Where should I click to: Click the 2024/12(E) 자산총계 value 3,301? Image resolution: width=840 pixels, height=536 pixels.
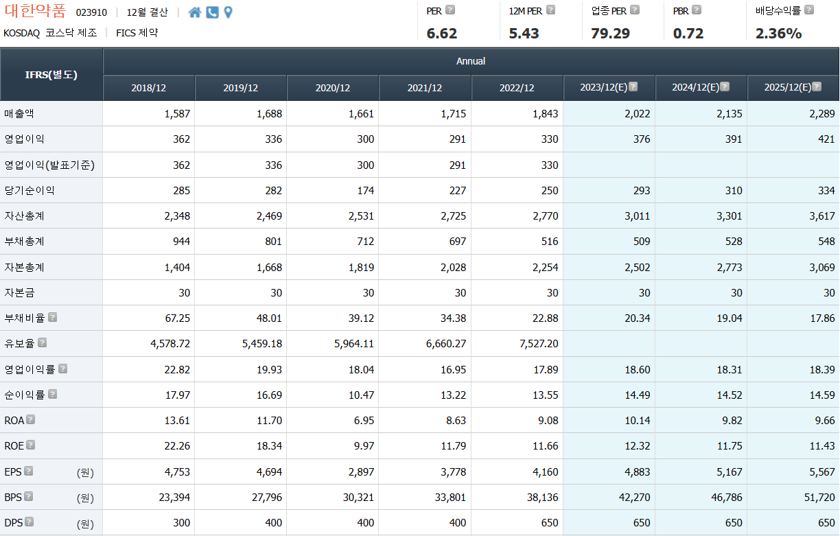tap(730, 215)
